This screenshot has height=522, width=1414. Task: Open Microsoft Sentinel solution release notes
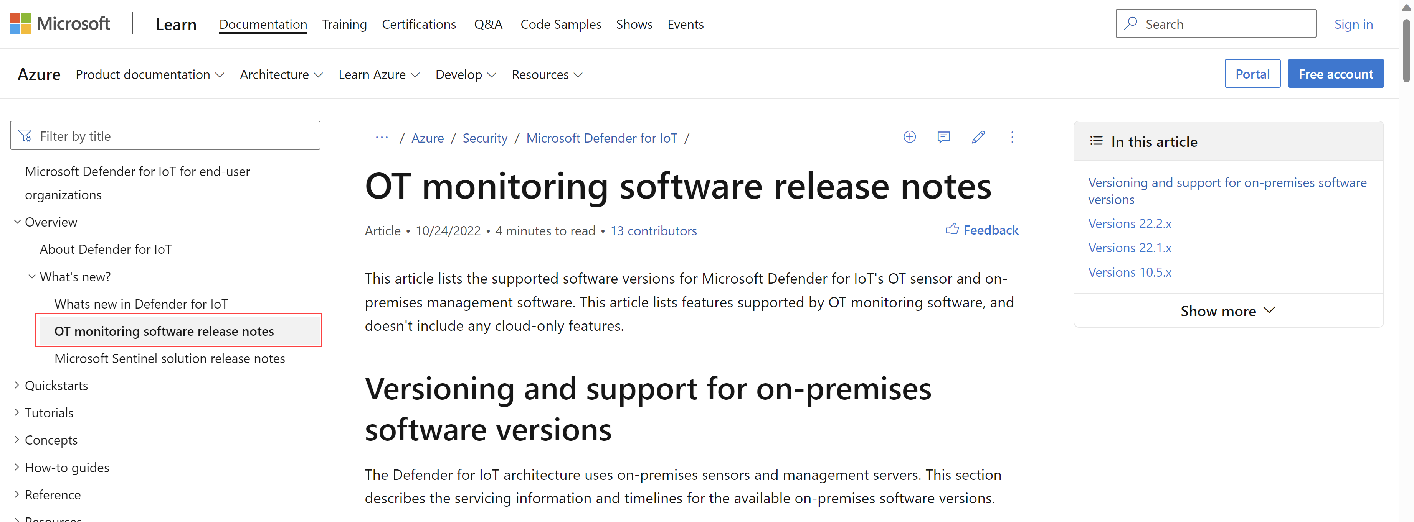170,358
